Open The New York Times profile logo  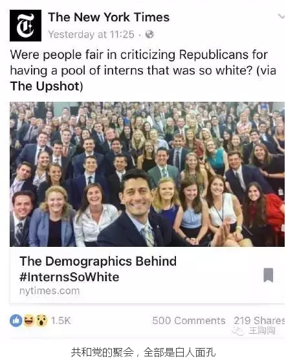click(25, 25)
